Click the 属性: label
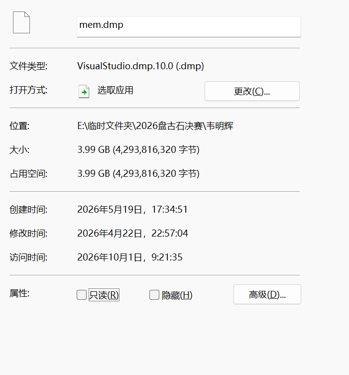This screenshot has height=375, width=349. point(19,293)
